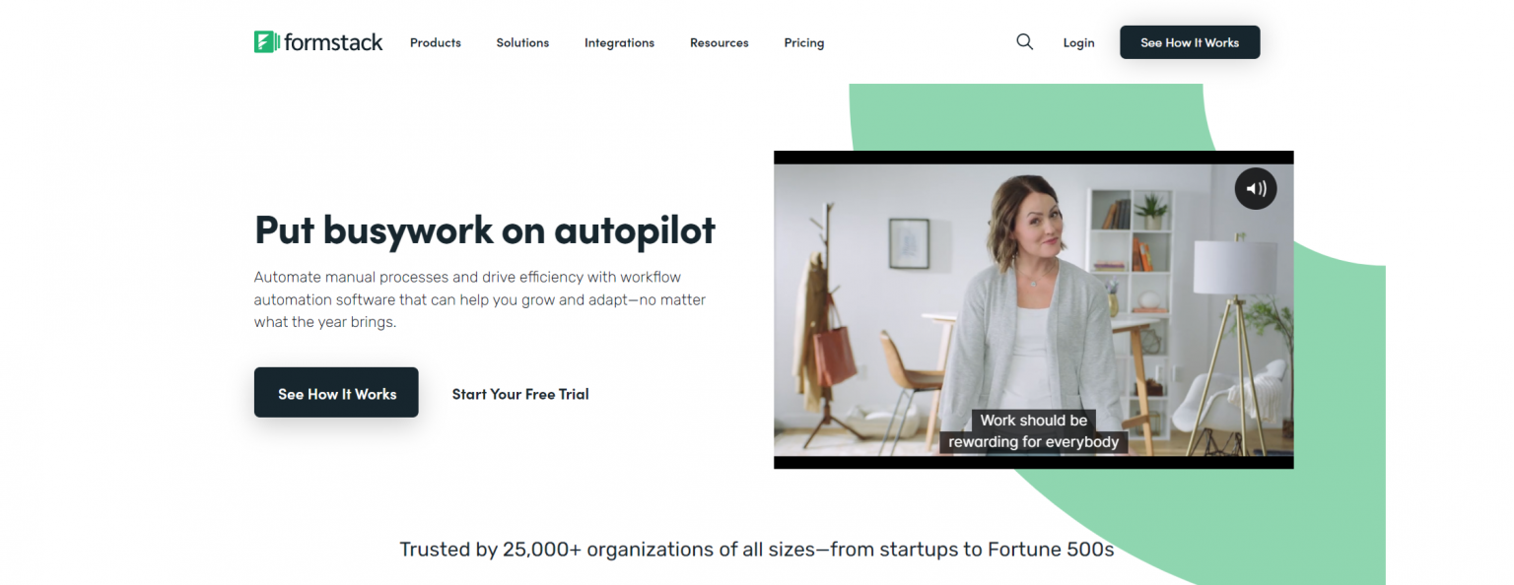
Task: Expand the Solutions menu
Action: tap(522, 42)
